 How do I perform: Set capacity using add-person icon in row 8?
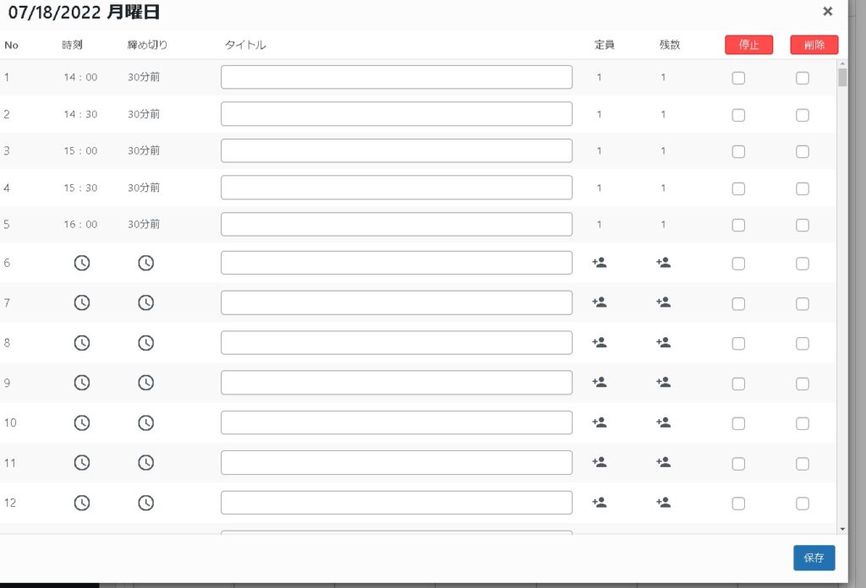point(600,342)
